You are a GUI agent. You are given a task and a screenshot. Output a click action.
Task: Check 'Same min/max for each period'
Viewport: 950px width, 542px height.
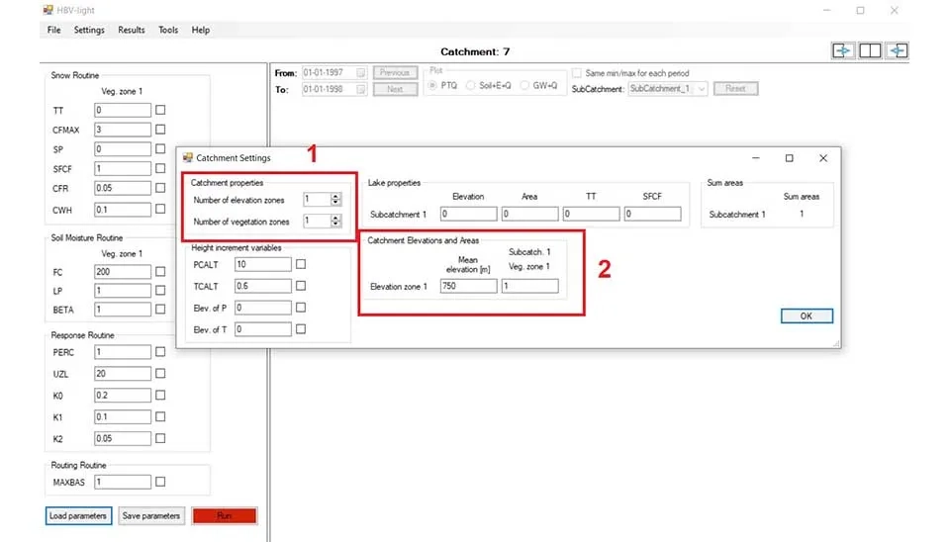tap(577, 73)
